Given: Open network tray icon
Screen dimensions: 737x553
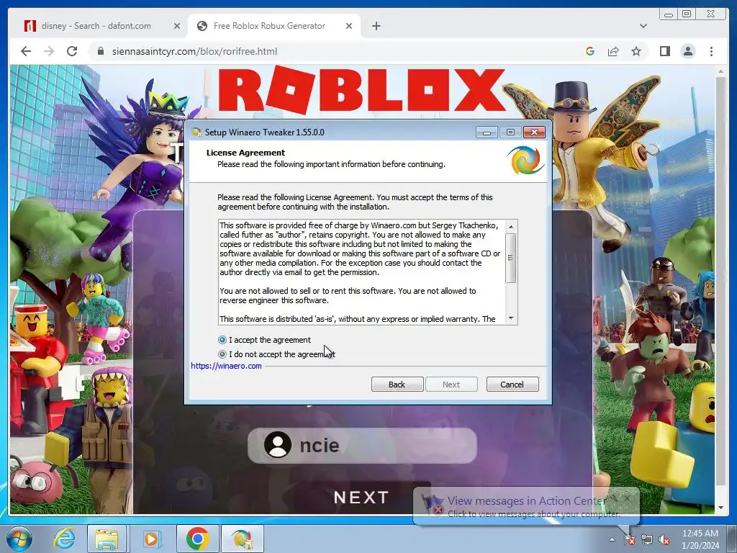Looking at the screenshot, I should pos(647,539).
